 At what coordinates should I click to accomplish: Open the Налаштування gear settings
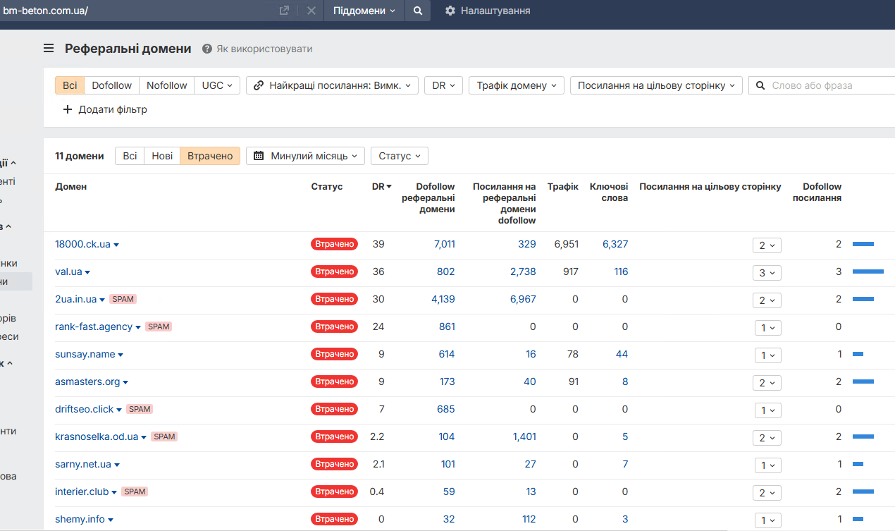pyautogui.click(x=450, y=11)
